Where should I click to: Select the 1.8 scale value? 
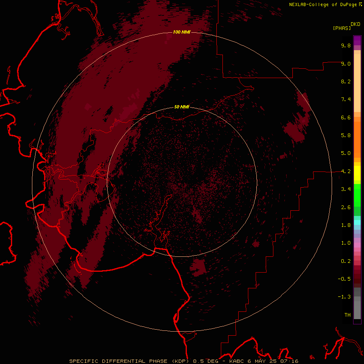pos(346,225)
